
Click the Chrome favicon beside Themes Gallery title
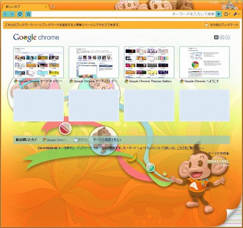pos(126,81)
